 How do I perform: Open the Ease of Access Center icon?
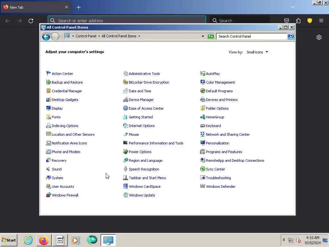tap(126, 108)
